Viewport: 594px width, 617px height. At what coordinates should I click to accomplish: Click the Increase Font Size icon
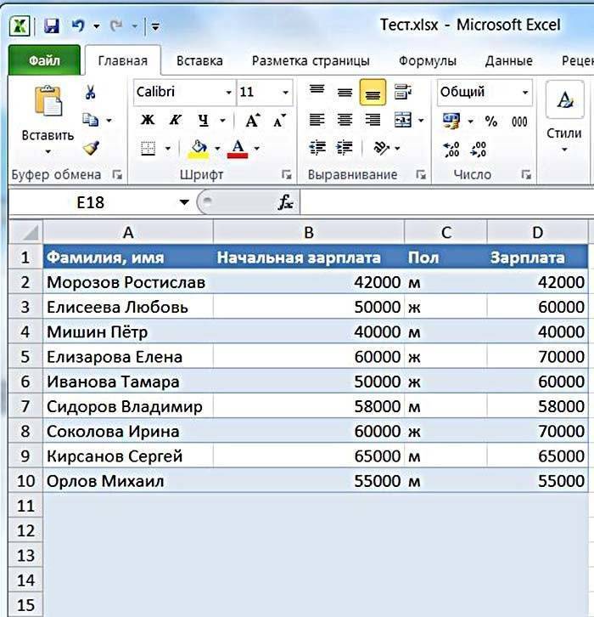pos(252,121)
